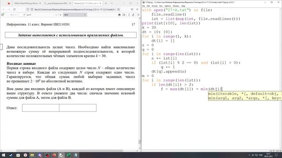Zoom in the PDF with plus button
282x158 pixels.
click(60, 15)
